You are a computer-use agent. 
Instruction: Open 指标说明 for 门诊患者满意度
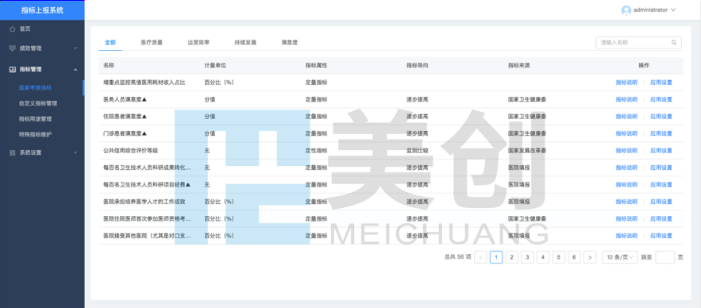click(626, 133)
